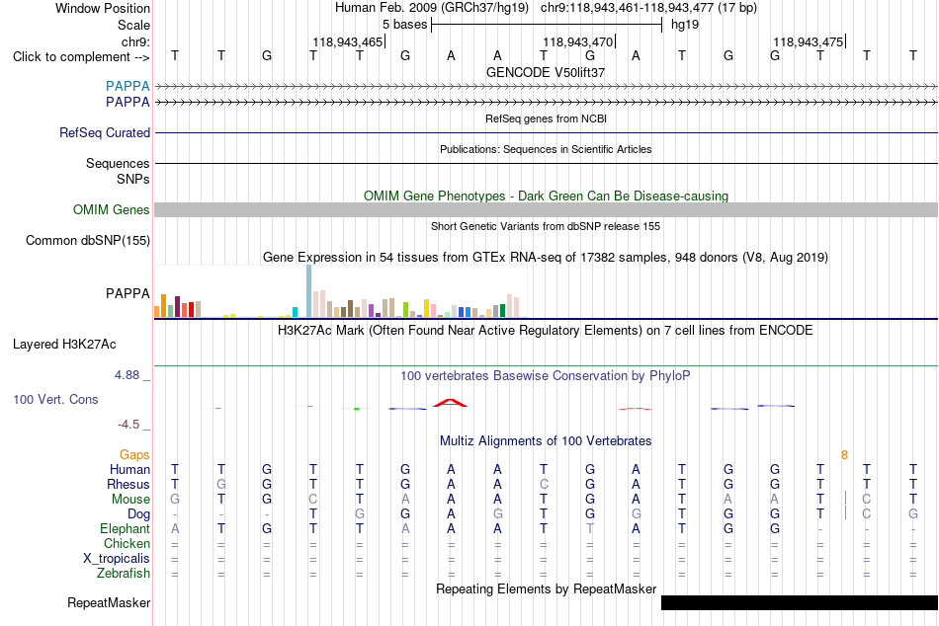Open the Layered H3K27Ac track label

click(x=64, y=345)
